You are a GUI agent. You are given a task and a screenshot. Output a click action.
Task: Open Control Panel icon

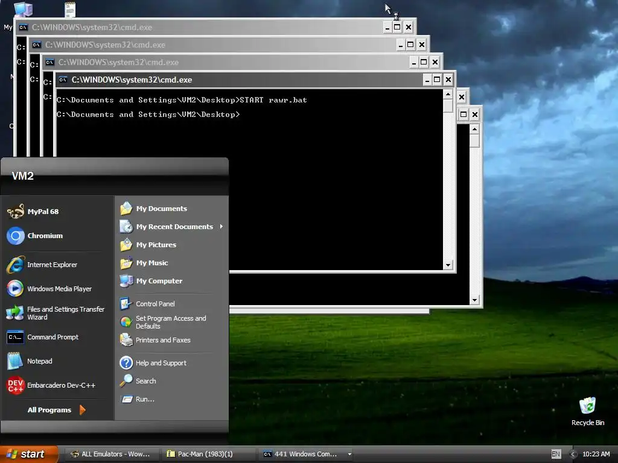(x=126, y=304)
